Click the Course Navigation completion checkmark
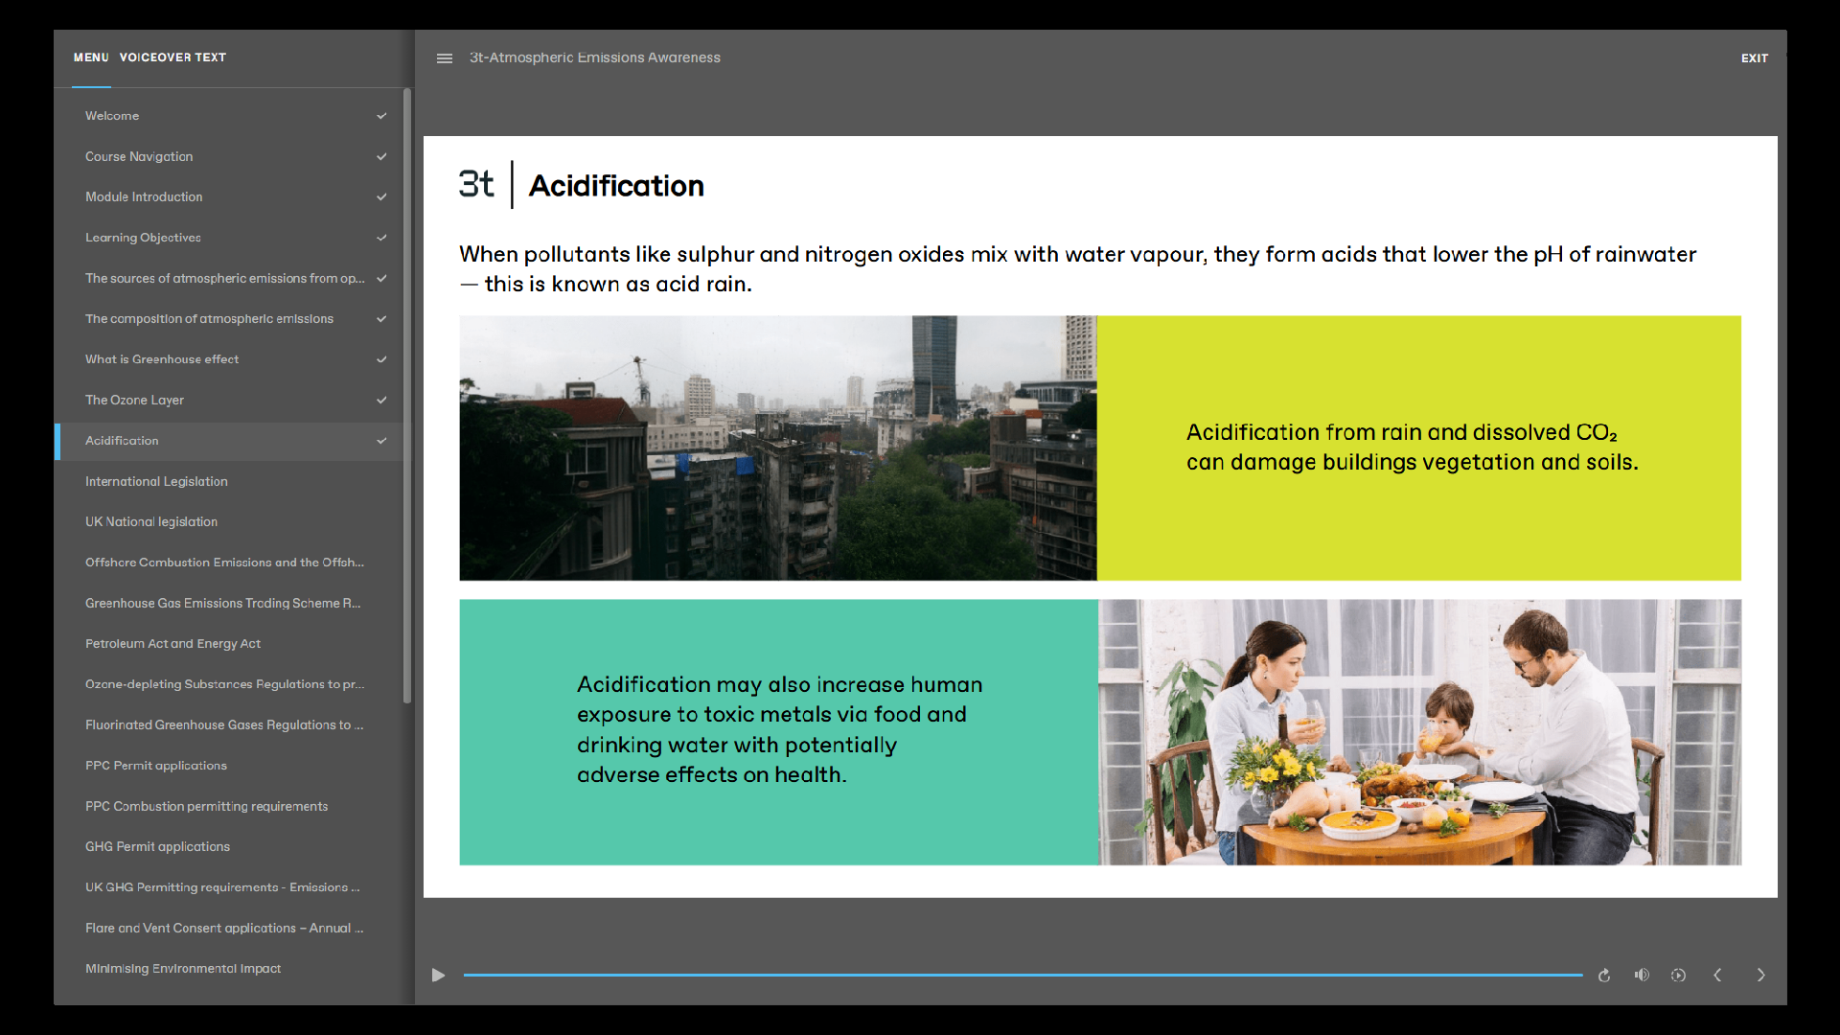Viewport: 1840px width, 1035px height. tap(381, 156)
